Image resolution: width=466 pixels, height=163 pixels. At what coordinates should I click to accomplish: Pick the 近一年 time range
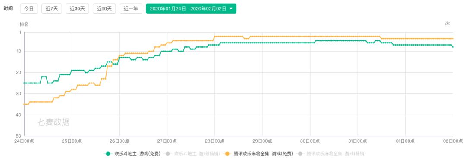131,9
